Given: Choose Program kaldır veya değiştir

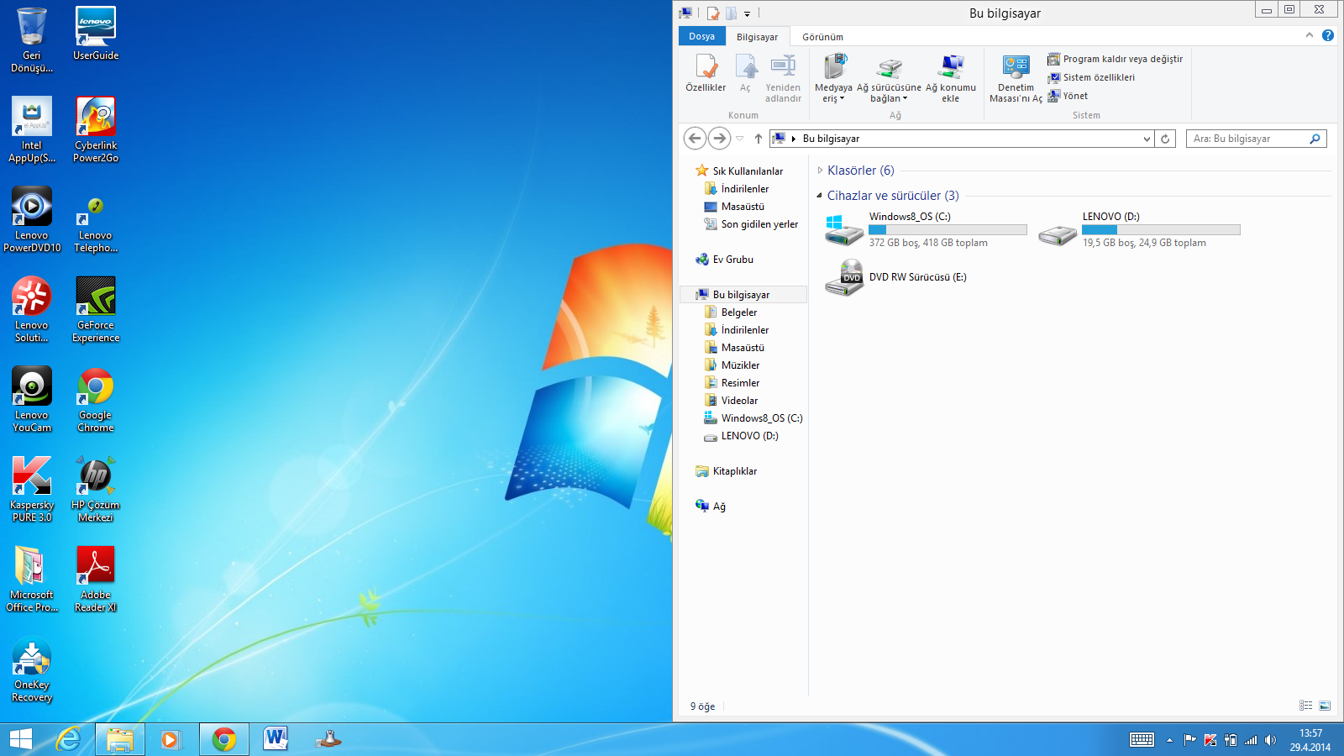Looking at the screenshot, I should tap(1115, 59).
